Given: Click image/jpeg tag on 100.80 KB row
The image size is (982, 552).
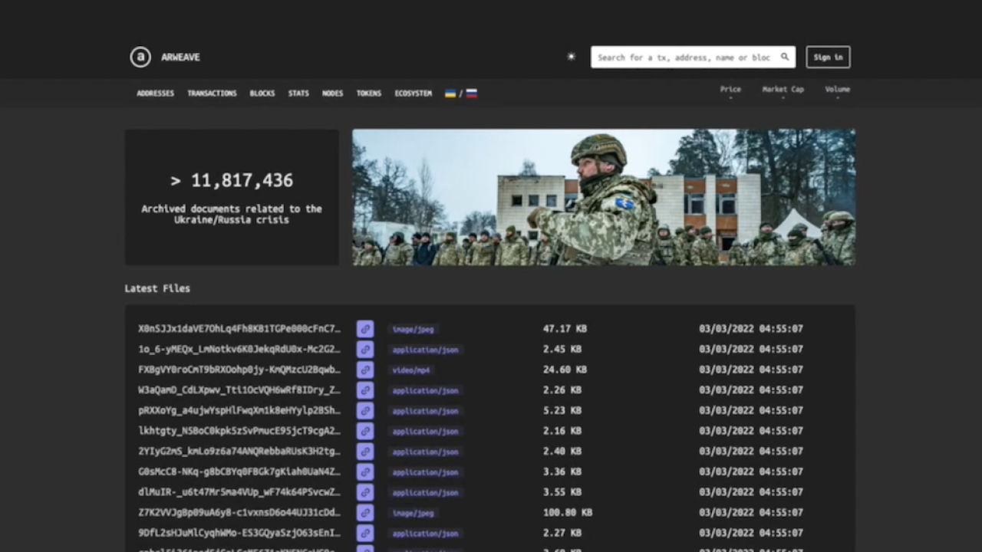Looking at the screenshot, I should coord(413,513).
